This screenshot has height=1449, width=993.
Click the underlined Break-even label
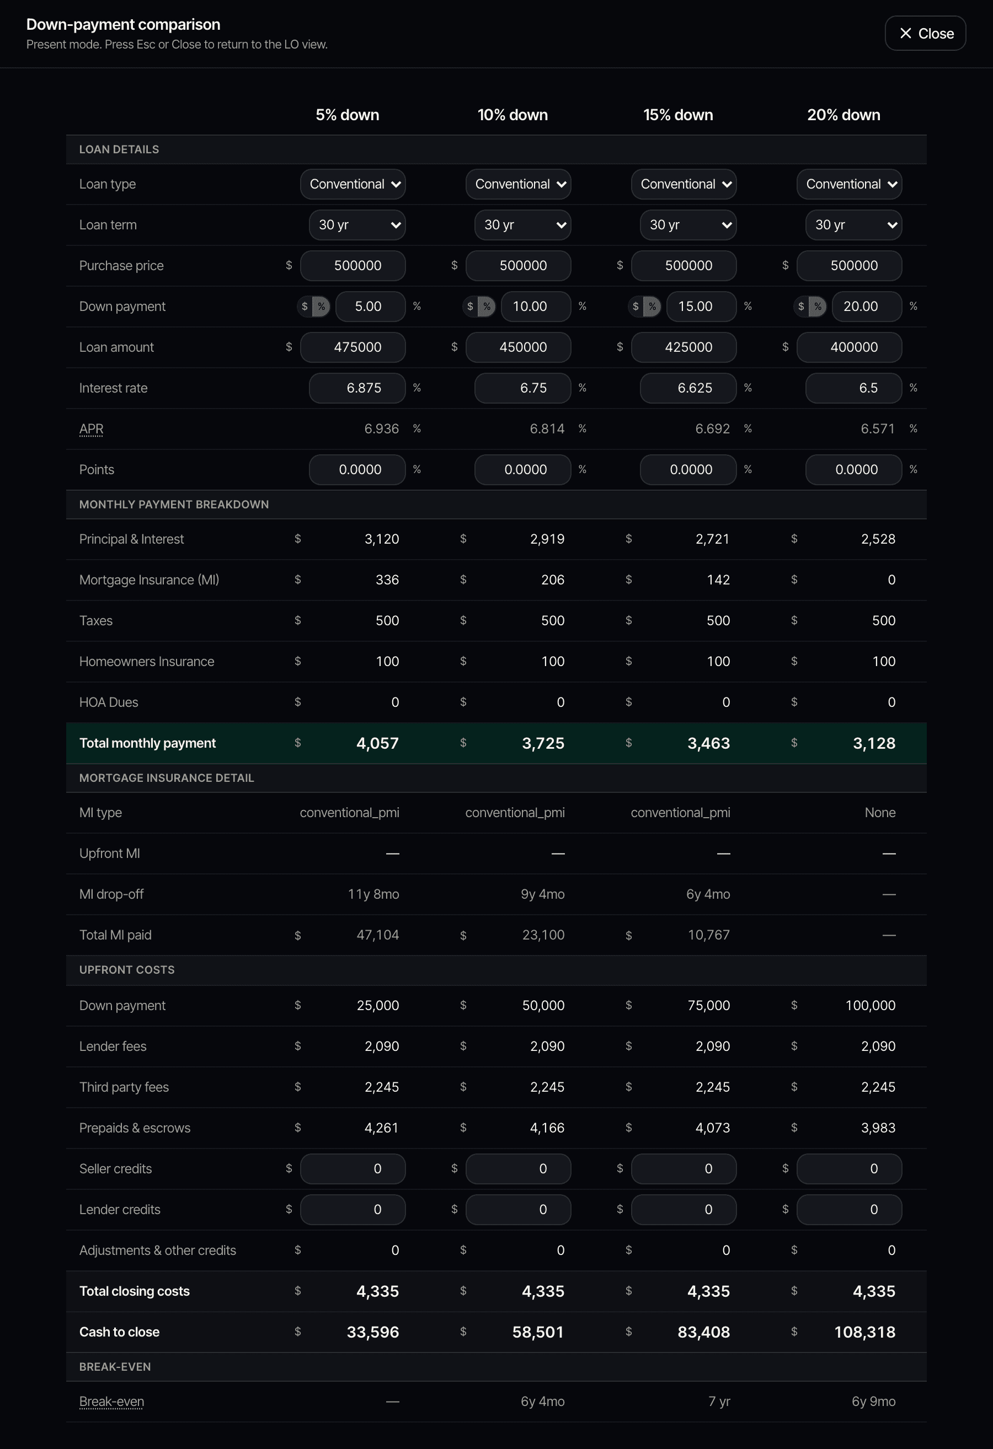[111, 1402]
